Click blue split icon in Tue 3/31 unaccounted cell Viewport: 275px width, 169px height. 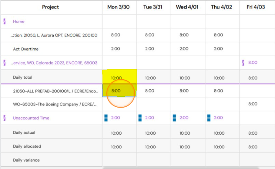[x=140, y=118]
